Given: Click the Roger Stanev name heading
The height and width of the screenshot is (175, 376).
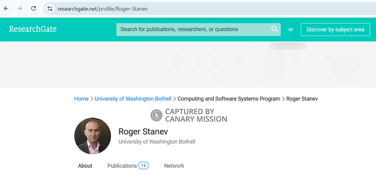Looking at the screenshot, I should [143, 132].
